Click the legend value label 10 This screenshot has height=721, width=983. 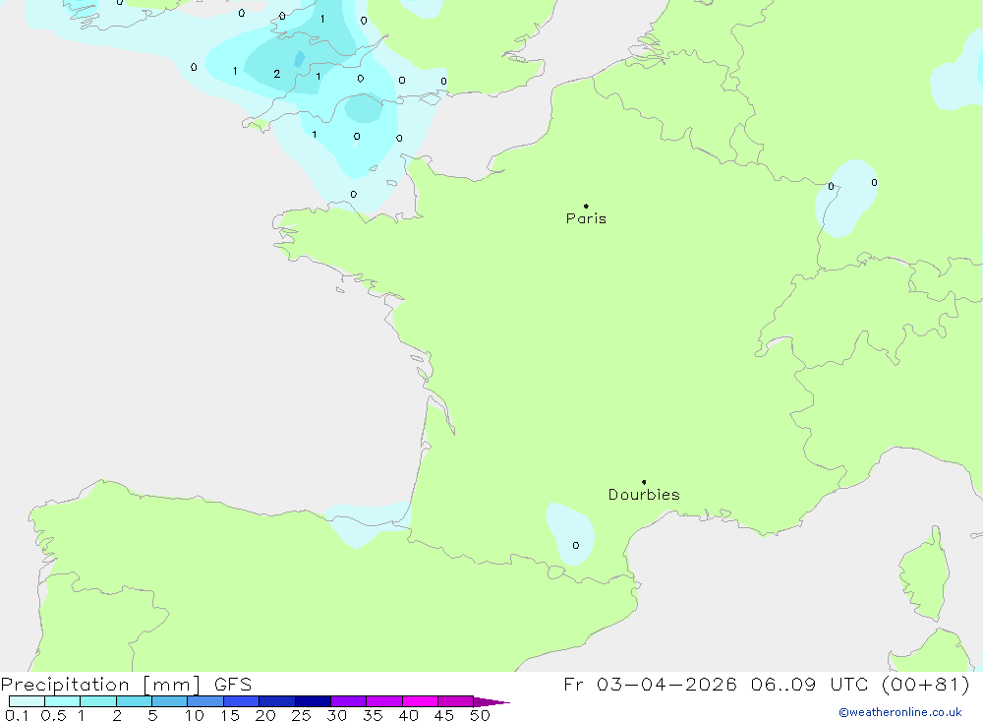[194, 715]
